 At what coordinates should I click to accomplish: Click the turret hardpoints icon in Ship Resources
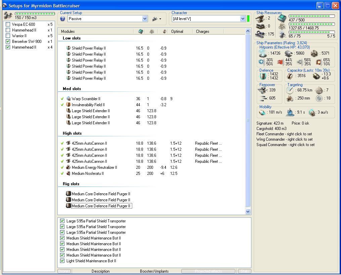pyautogui.click(x=260, y=18)
